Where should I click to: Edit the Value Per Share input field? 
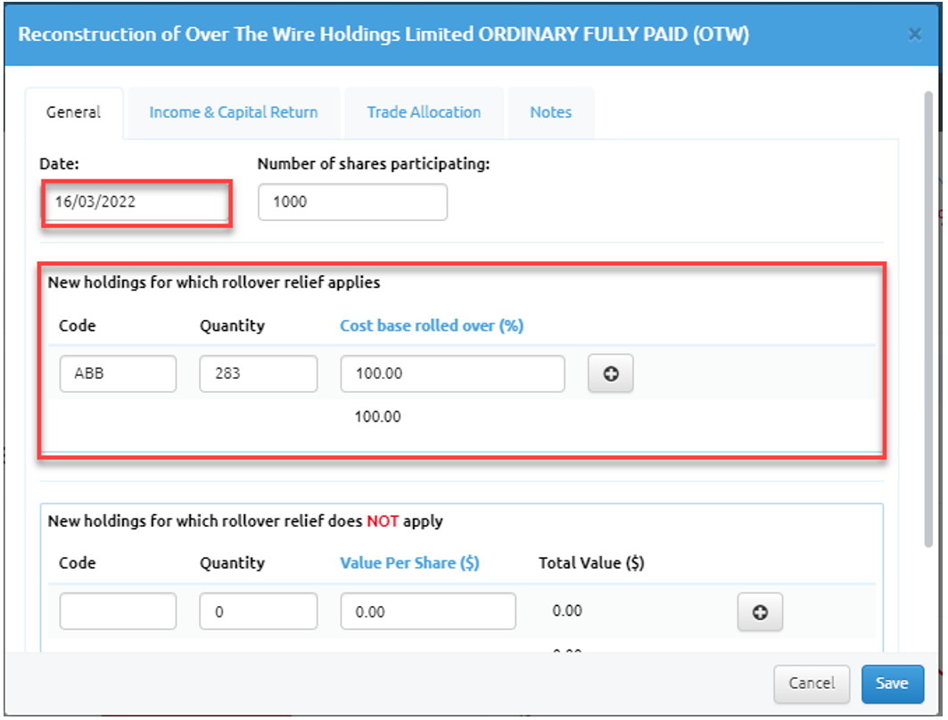point(427,611)
